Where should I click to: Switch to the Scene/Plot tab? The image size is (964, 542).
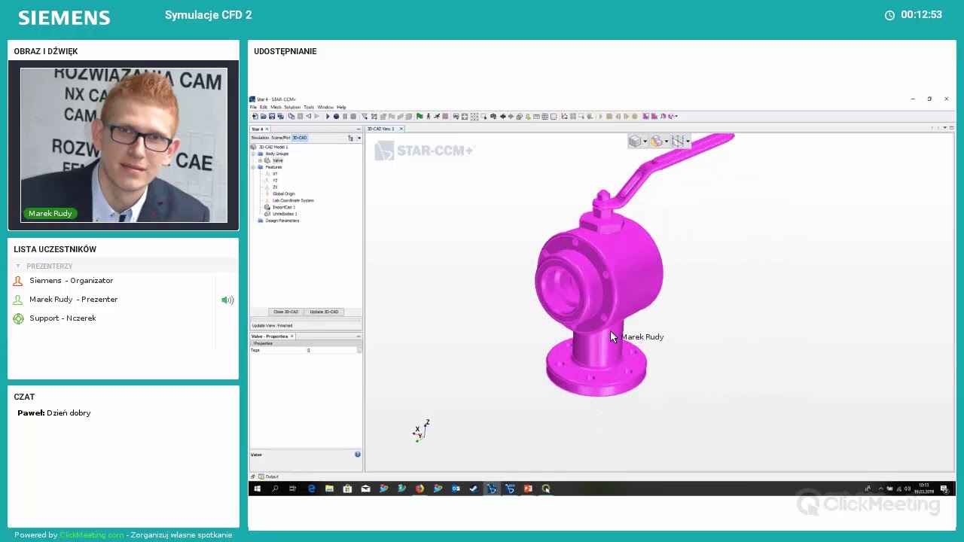[281, 138]
